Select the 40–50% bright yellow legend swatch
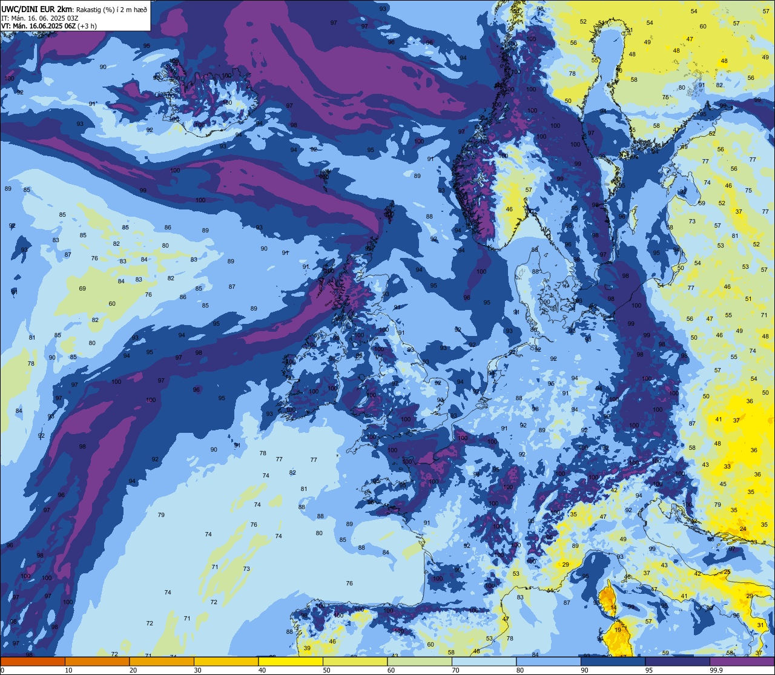 tap(291, 661)
